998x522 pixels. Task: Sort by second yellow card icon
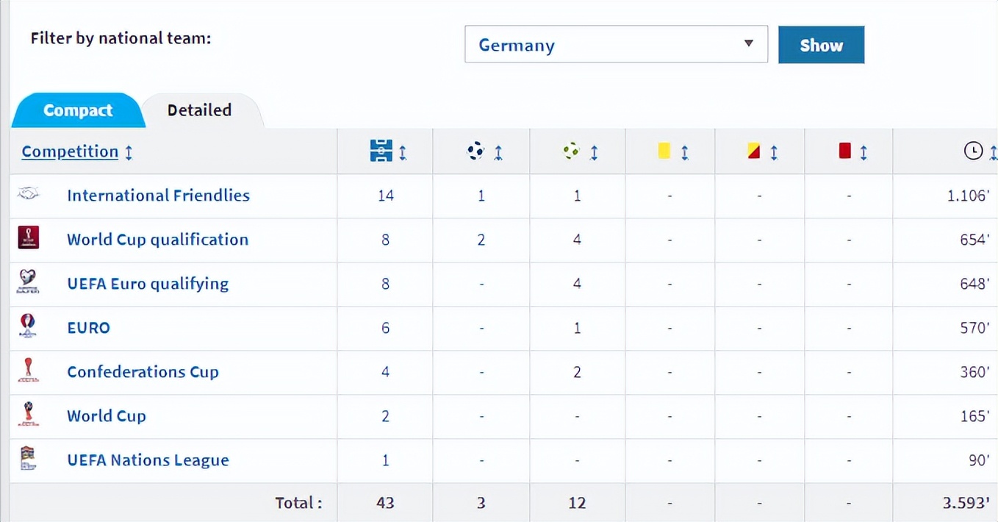[753, 151]
